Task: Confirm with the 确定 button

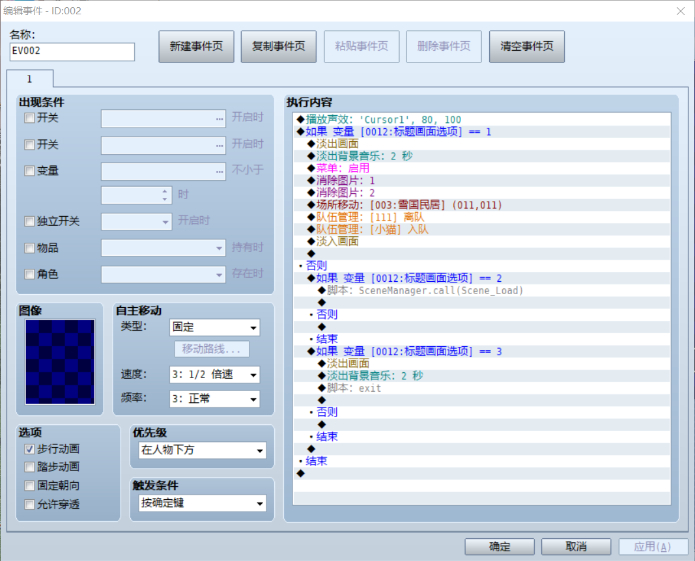Action: pos(500,547)
